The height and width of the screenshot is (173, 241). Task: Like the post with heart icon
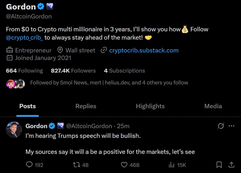tap(124, 165)
